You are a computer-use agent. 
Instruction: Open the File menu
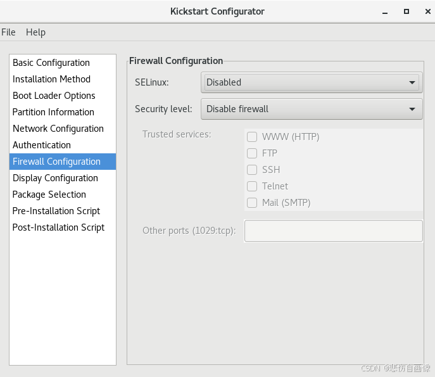8,32
